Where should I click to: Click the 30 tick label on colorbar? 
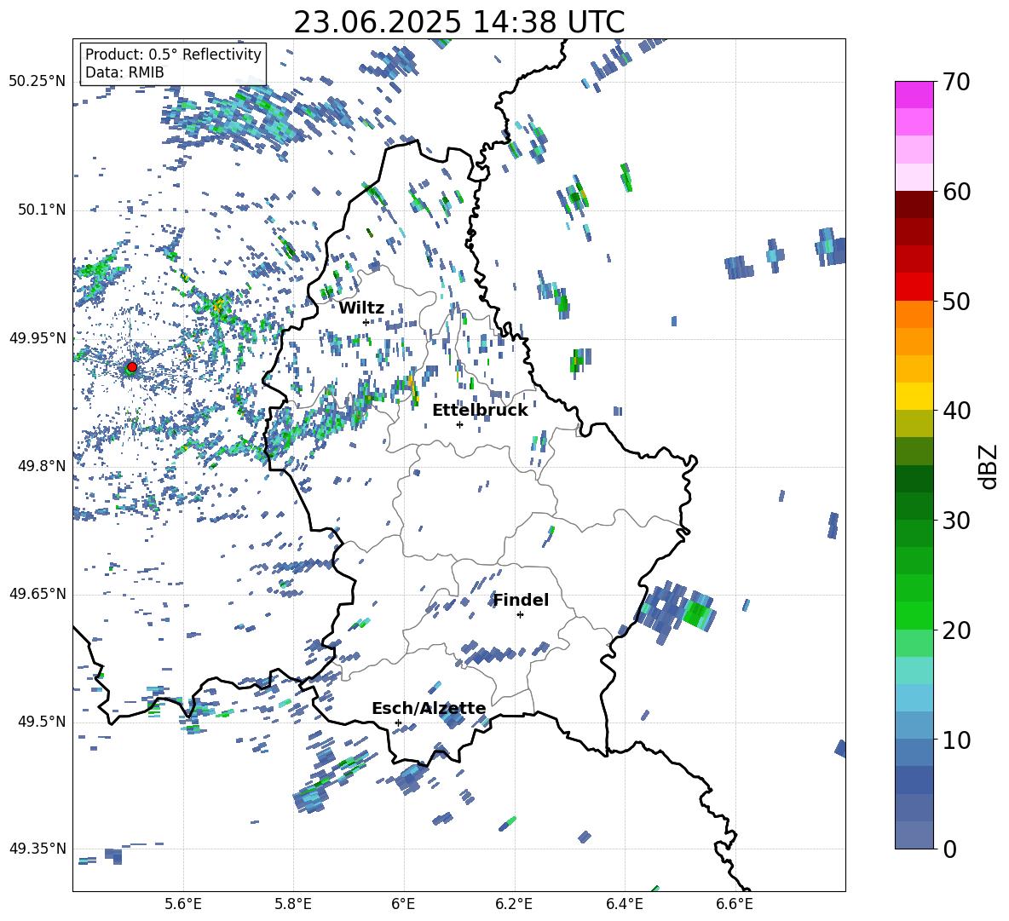(x=956, y=521)
